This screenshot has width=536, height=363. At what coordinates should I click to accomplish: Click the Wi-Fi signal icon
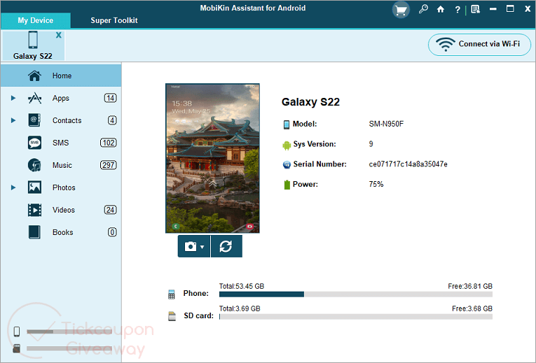click(x=445, y=44)
